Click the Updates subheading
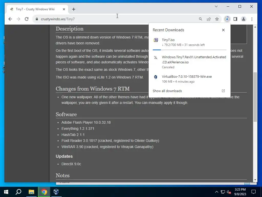The height and width of the screenshot is (197, 262). [64, 156]
